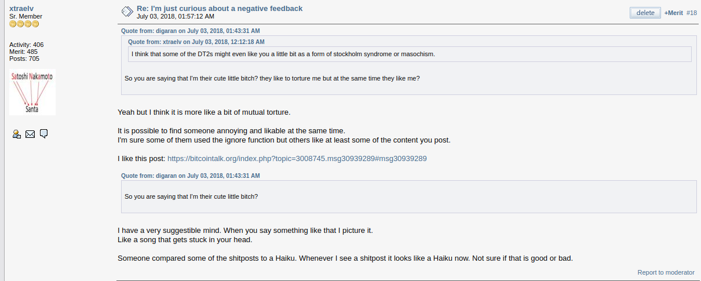The height and width of the screenshot is (281, 701).
Task: Follow the top "Quote from: digaran" header link
Action: click(190, 31)
